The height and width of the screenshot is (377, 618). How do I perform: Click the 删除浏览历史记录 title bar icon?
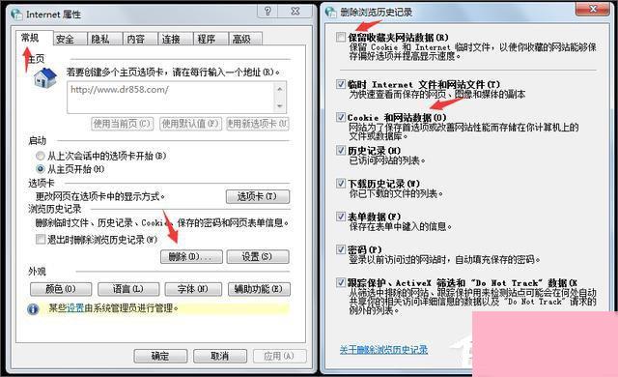pyautogui.click(x=330, y=13)
